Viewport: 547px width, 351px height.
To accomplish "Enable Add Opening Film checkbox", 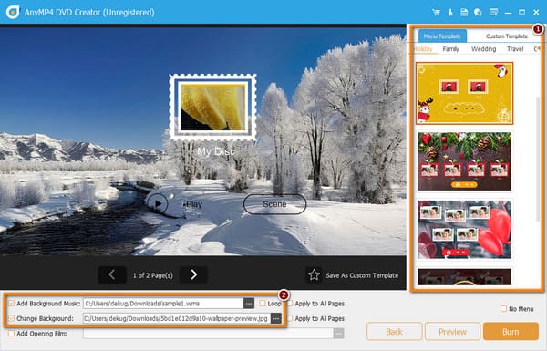I will (12, 333).
